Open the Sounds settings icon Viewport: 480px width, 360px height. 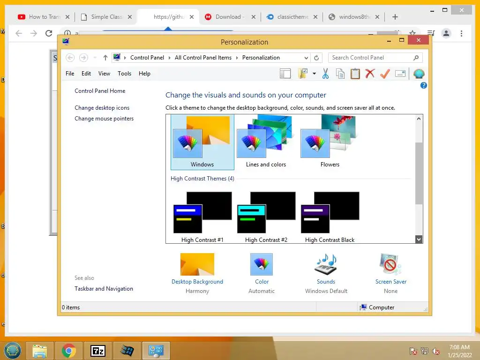pos(326,264)
